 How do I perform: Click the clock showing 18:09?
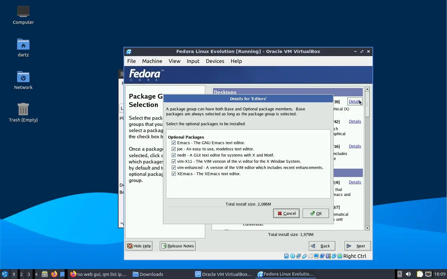[x=440, y=274]
